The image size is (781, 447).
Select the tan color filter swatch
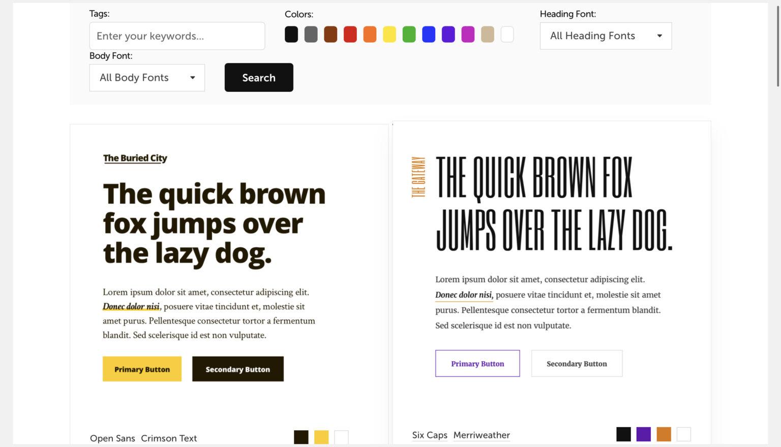(488, 35)
